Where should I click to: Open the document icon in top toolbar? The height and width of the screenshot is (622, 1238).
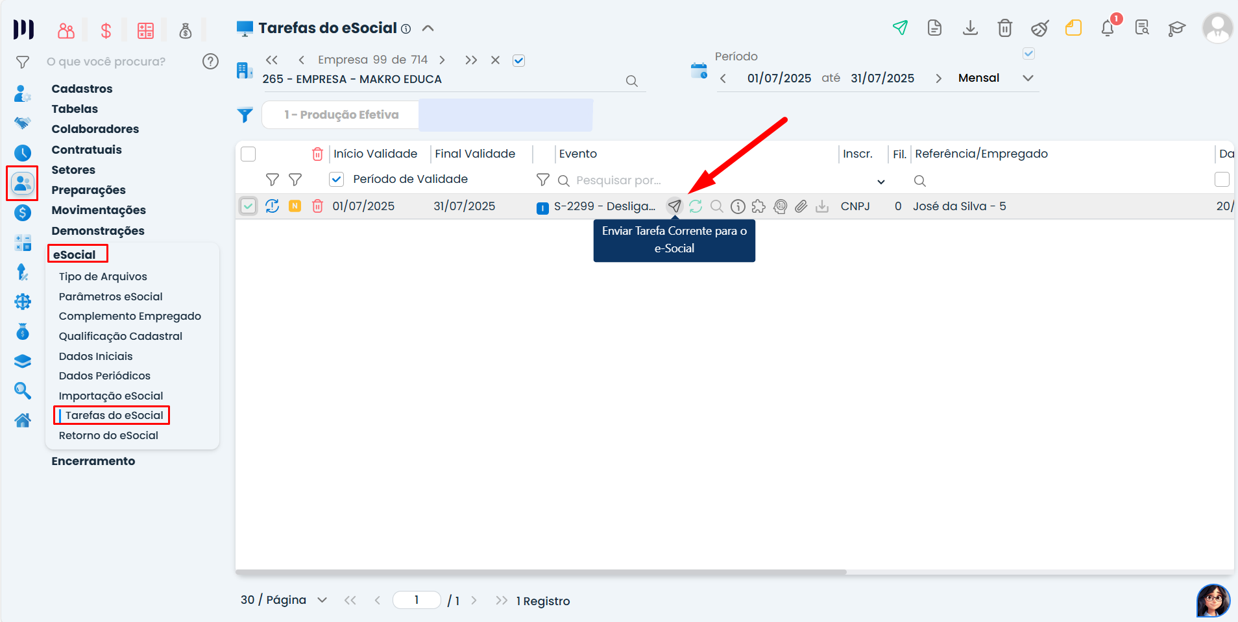pos(934,28)
